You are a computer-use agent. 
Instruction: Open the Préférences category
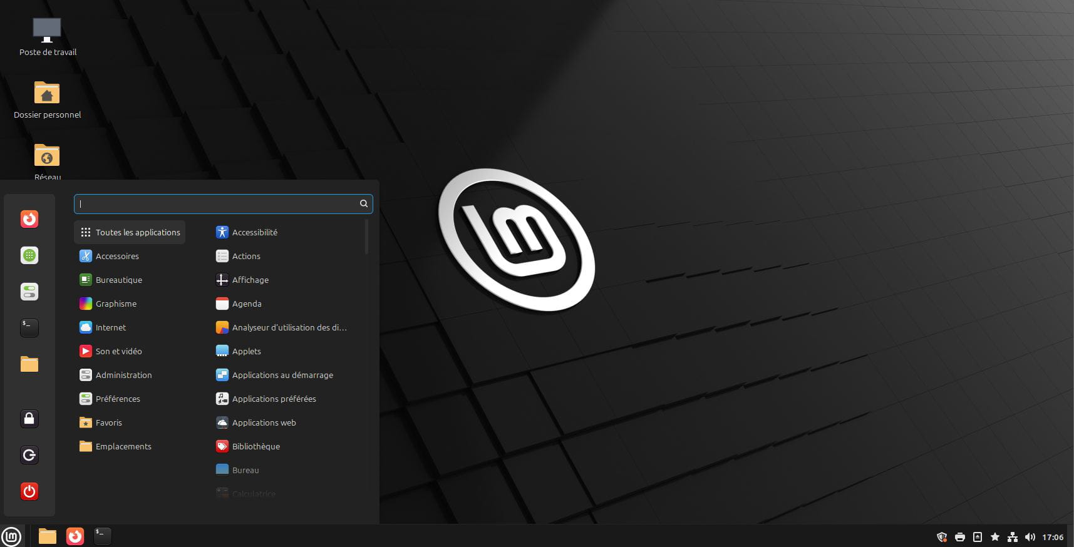(x=117, y=399)
